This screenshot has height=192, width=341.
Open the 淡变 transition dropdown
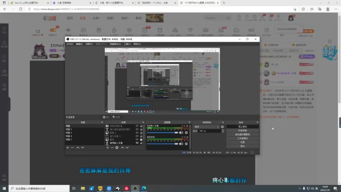click(x=206, y=127)
